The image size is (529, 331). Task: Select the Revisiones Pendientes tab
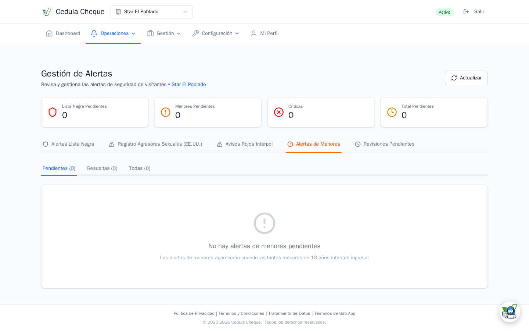pyautogui.click(x=385, y=144)
